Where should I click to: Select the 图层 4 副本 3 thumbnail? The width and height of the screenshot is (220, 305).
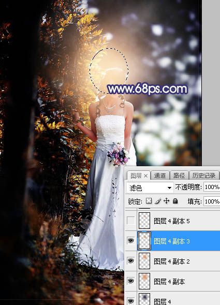pyautogui.click(x=144, y=241)
